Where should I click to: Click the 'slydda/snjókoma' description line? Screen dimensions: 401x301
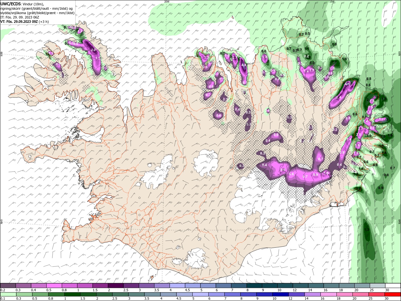37,13
